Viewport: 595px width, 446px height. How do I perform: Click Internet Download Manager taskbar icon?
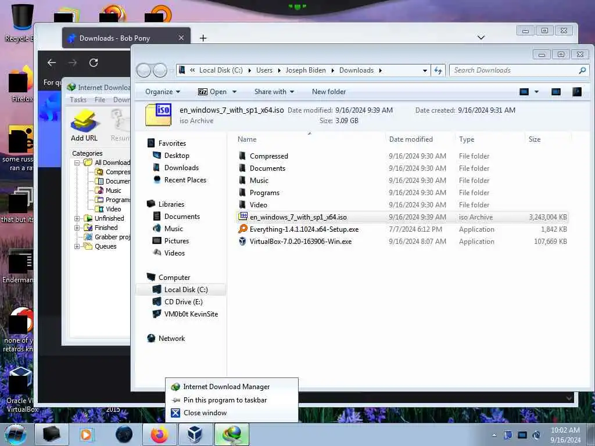[x=232, y=434]
